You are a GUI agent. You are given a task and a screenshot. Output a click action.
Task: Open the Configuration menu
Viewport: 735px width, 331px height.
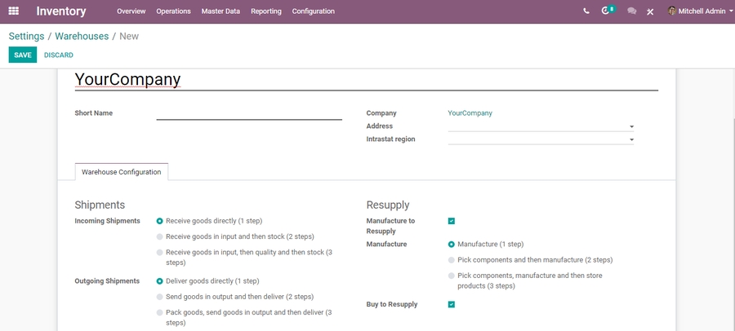pyautogui.click(x=313, y=11)
